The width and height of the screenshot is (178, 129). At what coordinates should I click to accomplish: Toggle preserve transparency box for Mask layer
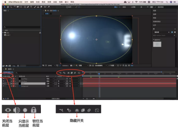point(56,84)
